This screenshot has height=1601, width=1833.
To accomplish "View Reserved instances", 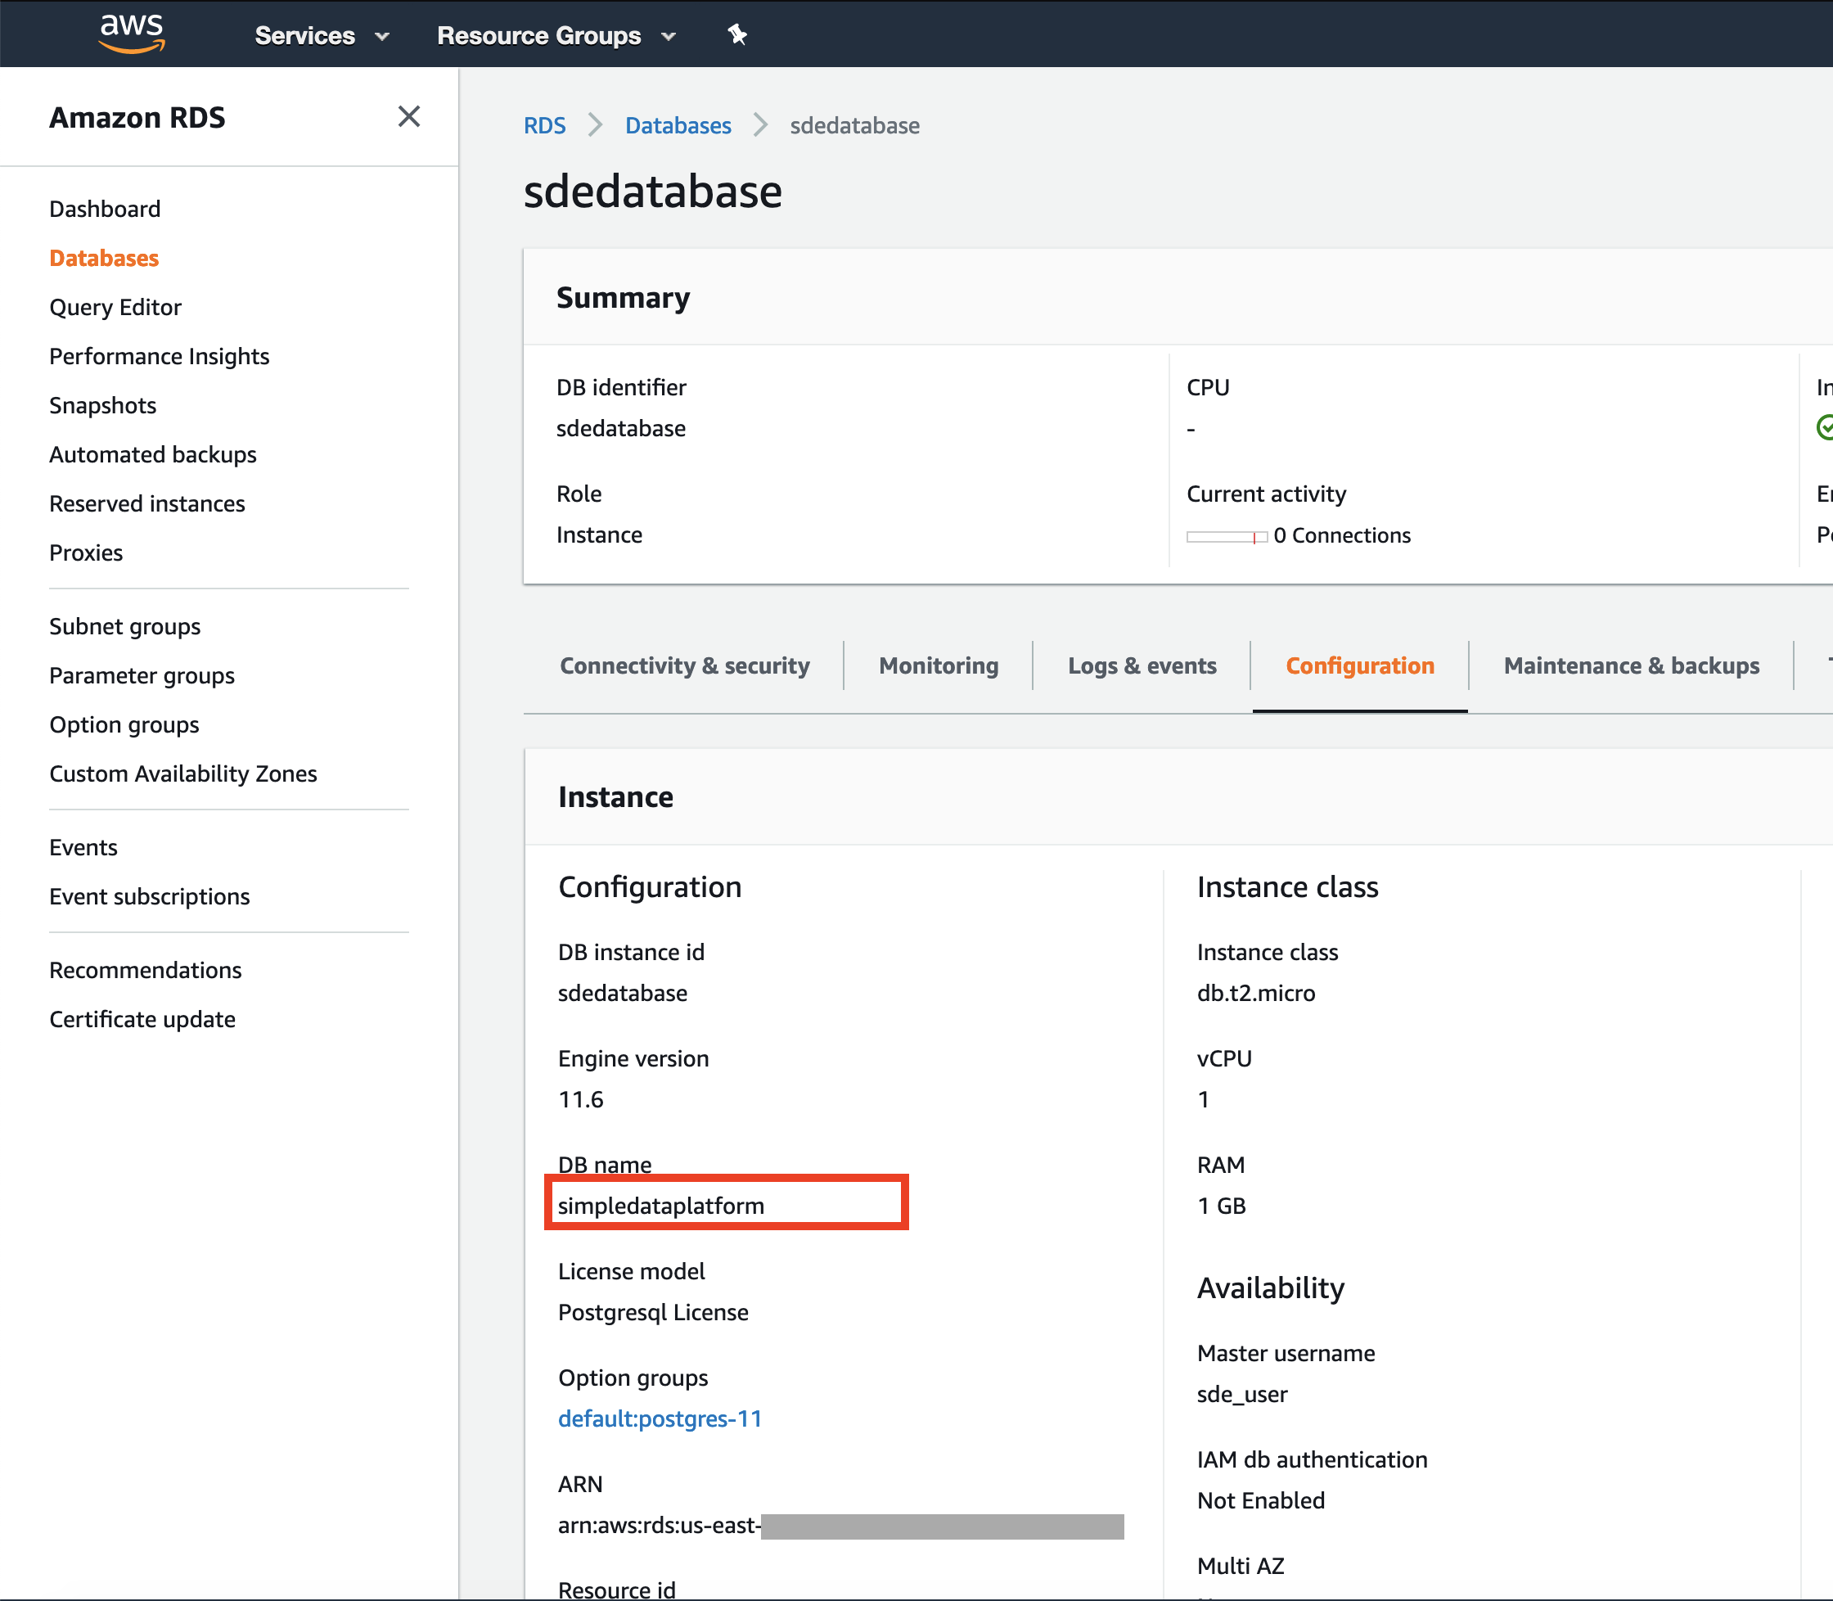I will [147, 504].
